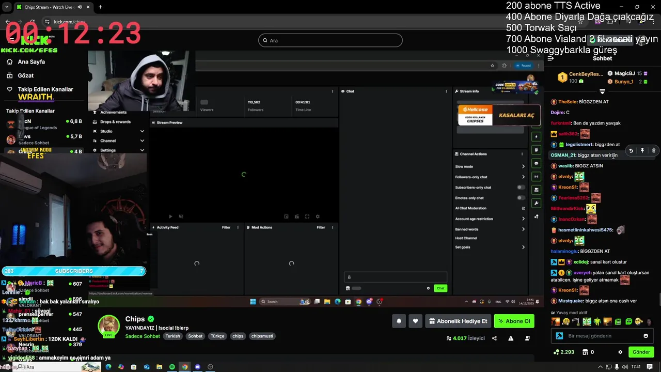Click the Ara search input field

point(330,40)
